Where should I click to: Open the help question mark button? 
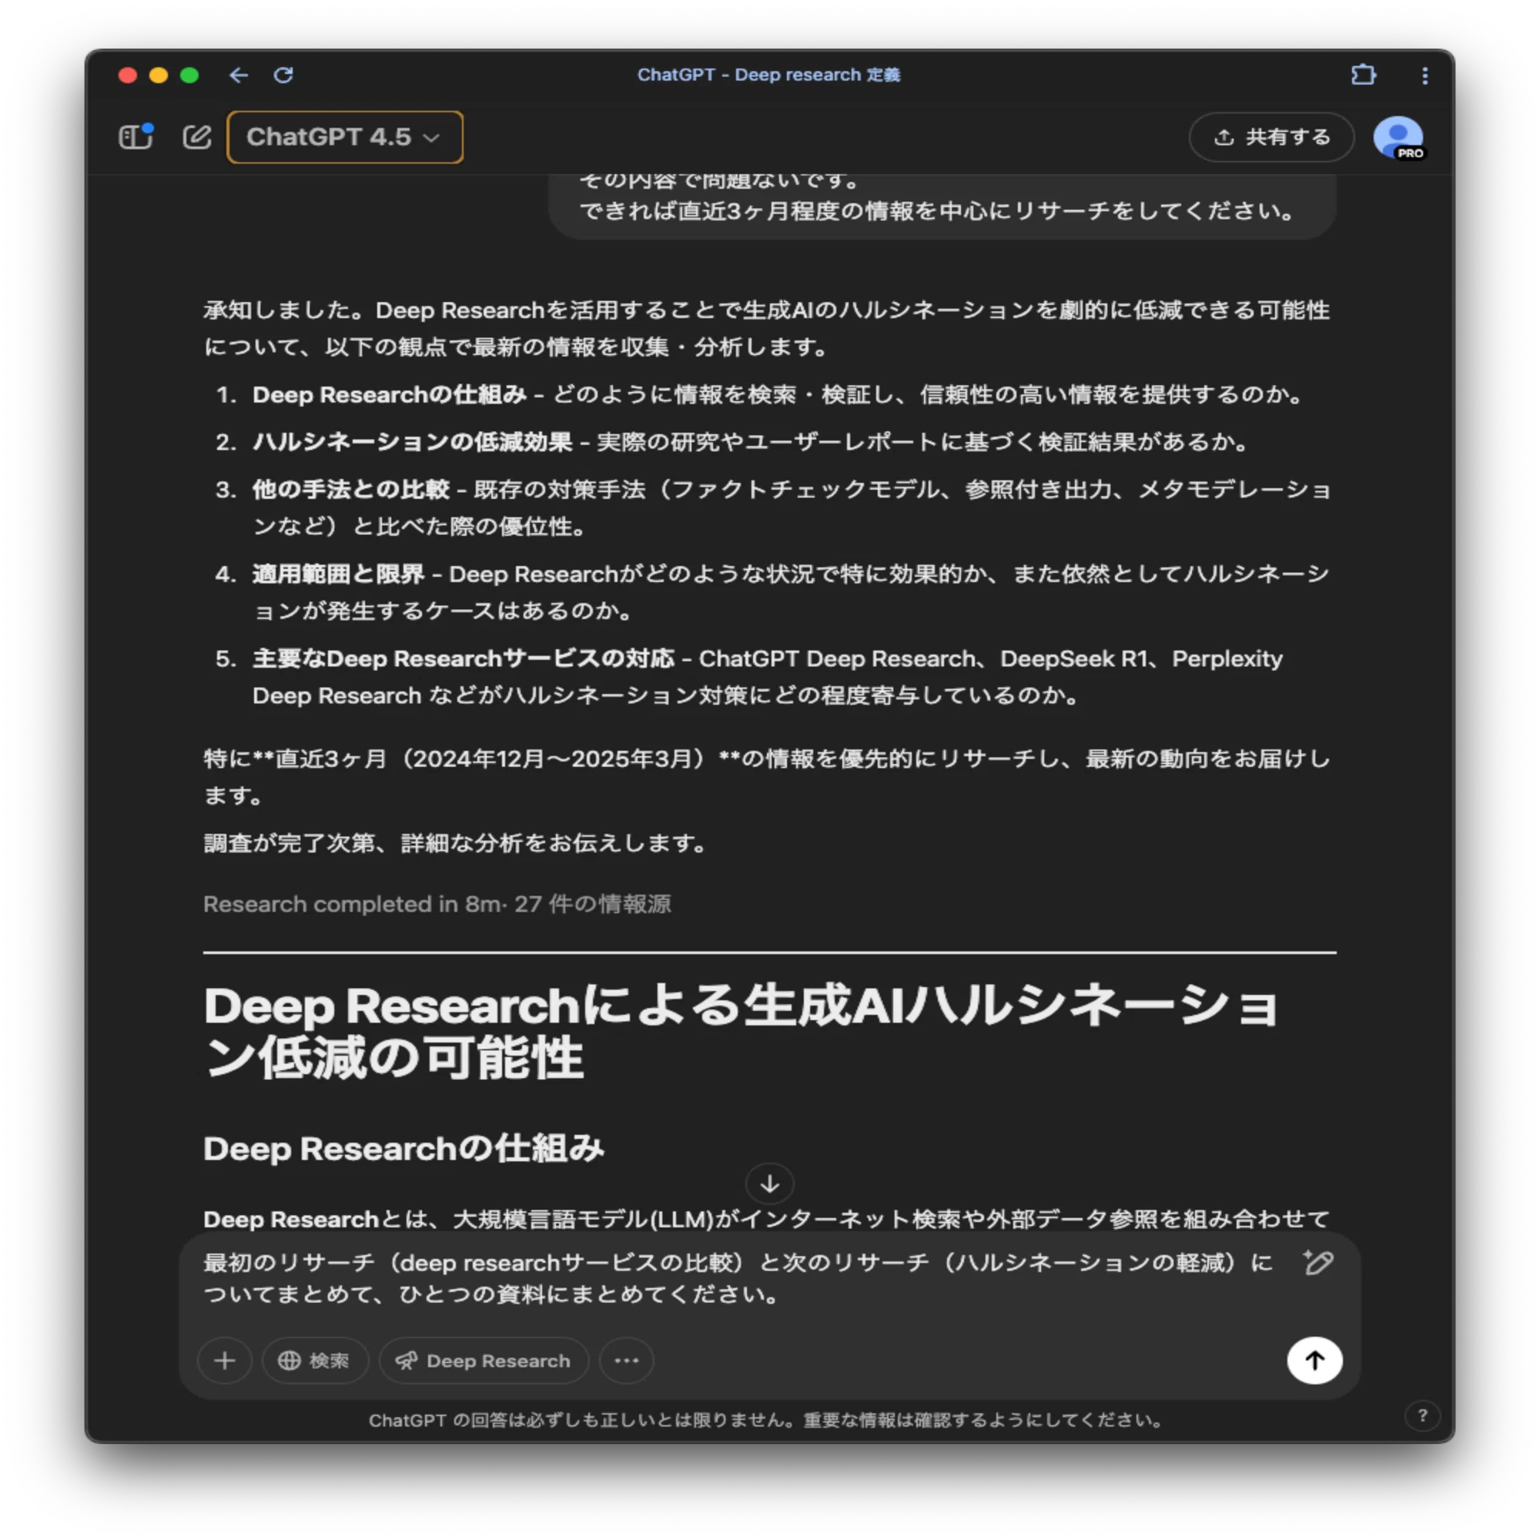[1422, 1416]
